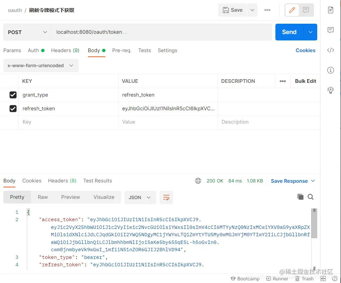Uncheck the refresh_token row checkbox
The height and width of the screenshot is (283, 341).
coord(13,108)
